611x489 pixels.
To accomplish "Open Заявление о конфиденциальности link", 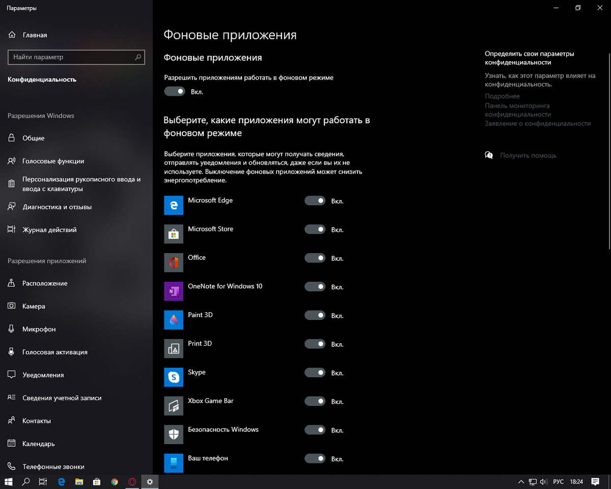I will coord(538,124).
